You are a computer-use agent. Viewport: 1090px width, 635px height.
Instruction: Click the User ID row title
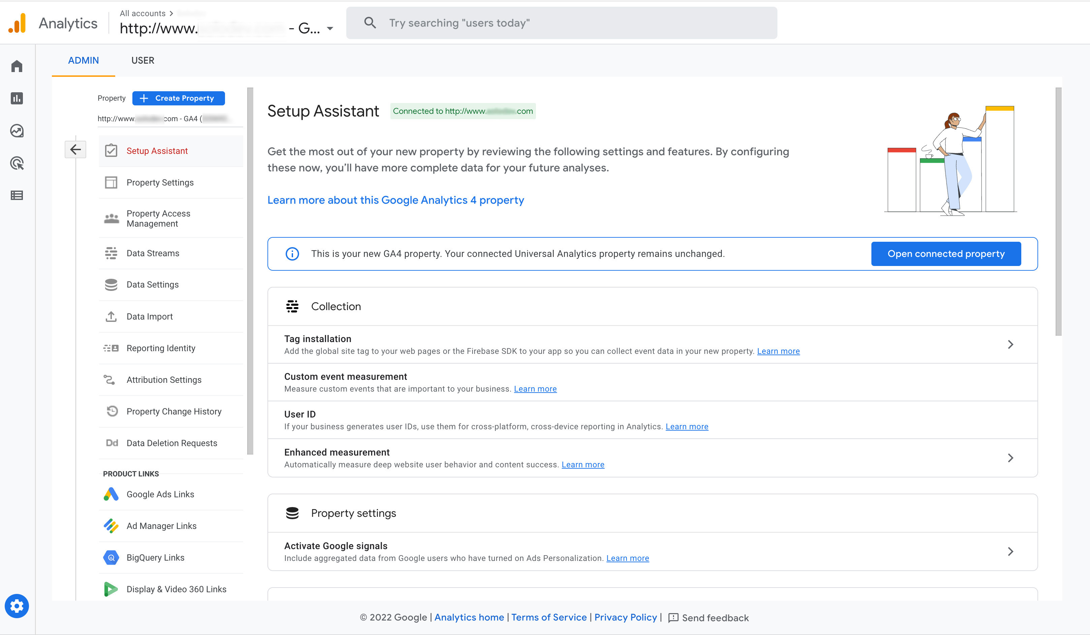[300, 414]
